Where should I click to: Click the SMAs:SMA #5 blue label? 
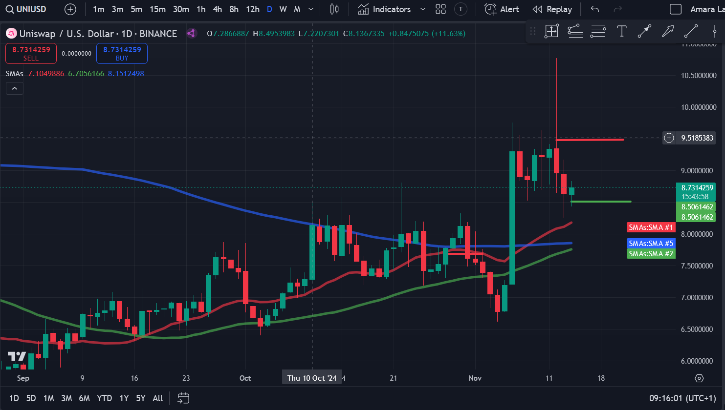(651, 244)
